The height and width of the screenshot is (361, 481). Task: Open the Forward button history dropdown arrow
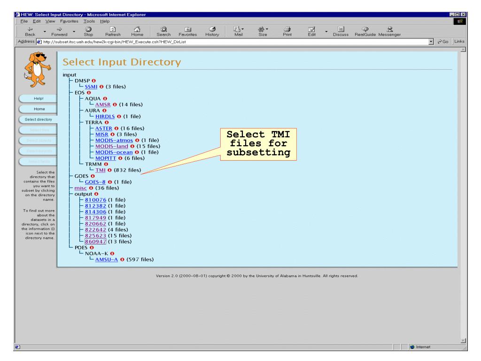[x=74, y=31]
